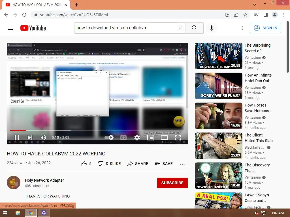Pause the video
This screenshot has height=217, width=290.
pos(17,138)
